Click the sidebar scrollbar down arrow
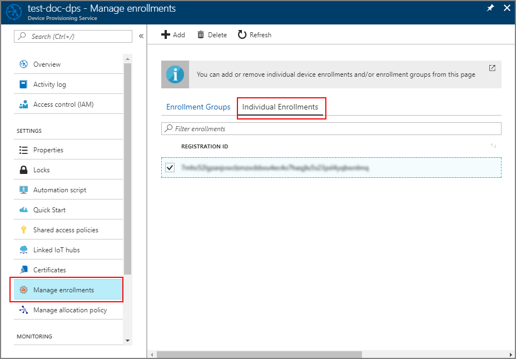The image size is (516, 359). pyautogui.click(x=128, y=341)
